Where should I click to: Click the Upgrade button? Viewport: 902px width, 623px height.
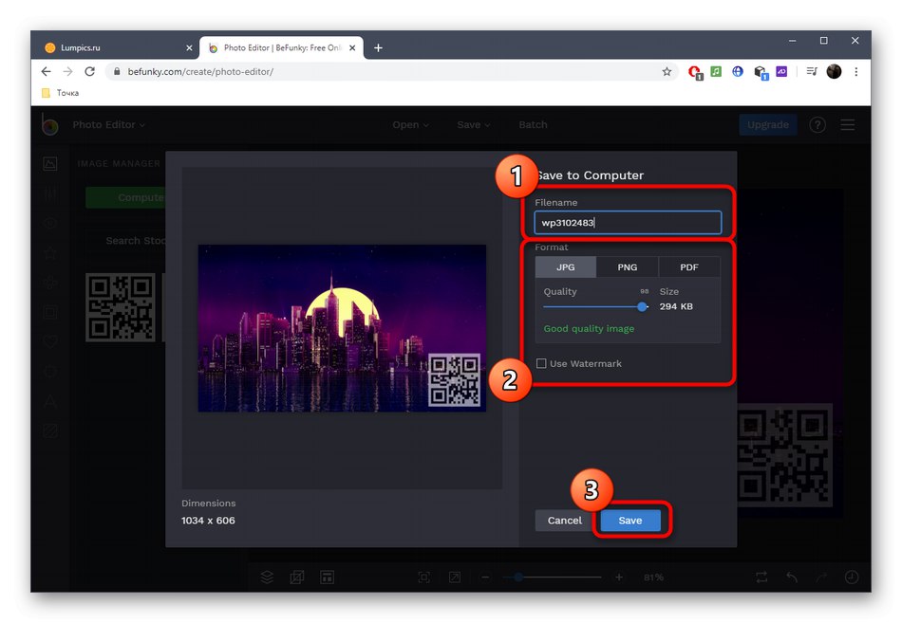coord(767,125)
